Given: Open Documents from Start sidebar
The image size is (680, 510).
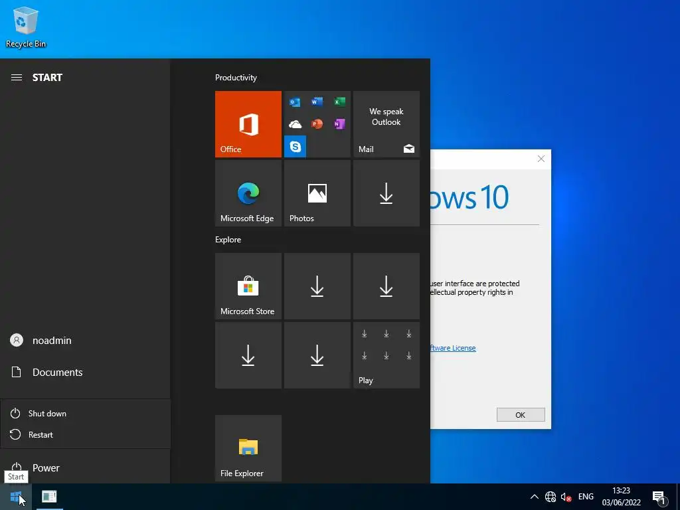Looking at the screenshot, I should (85, 372).
